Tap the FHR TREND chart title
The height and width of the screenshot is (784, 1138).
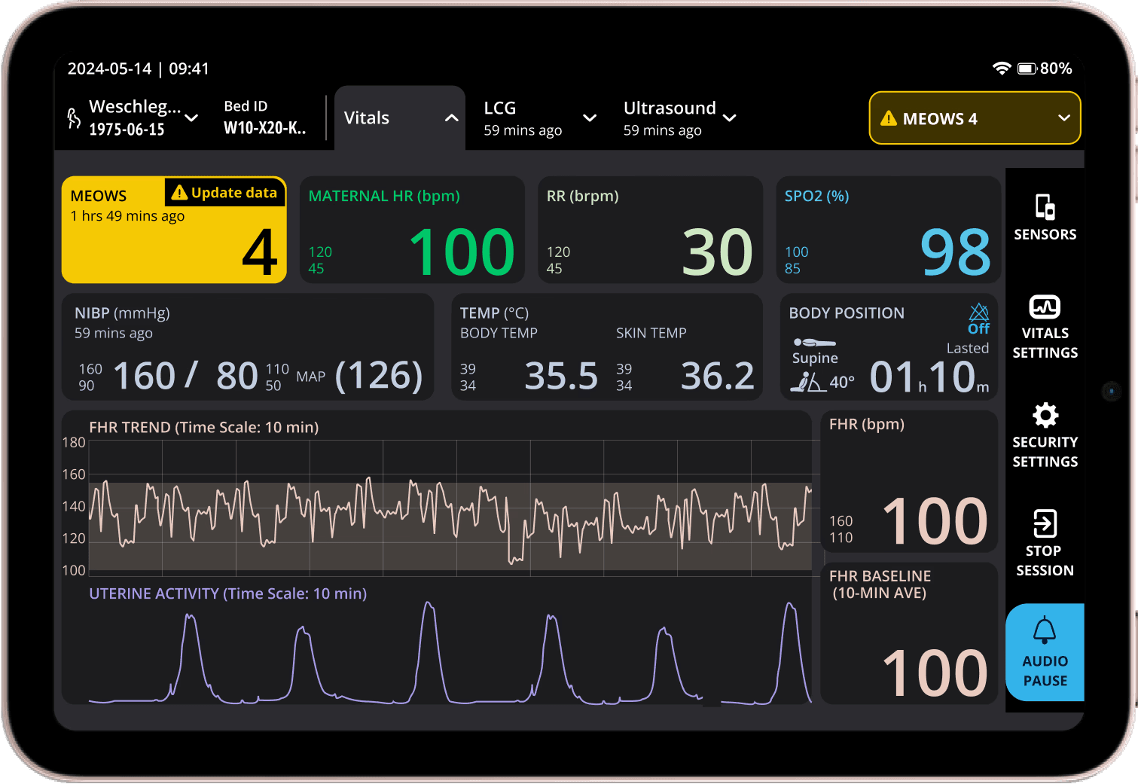[203, 428]
